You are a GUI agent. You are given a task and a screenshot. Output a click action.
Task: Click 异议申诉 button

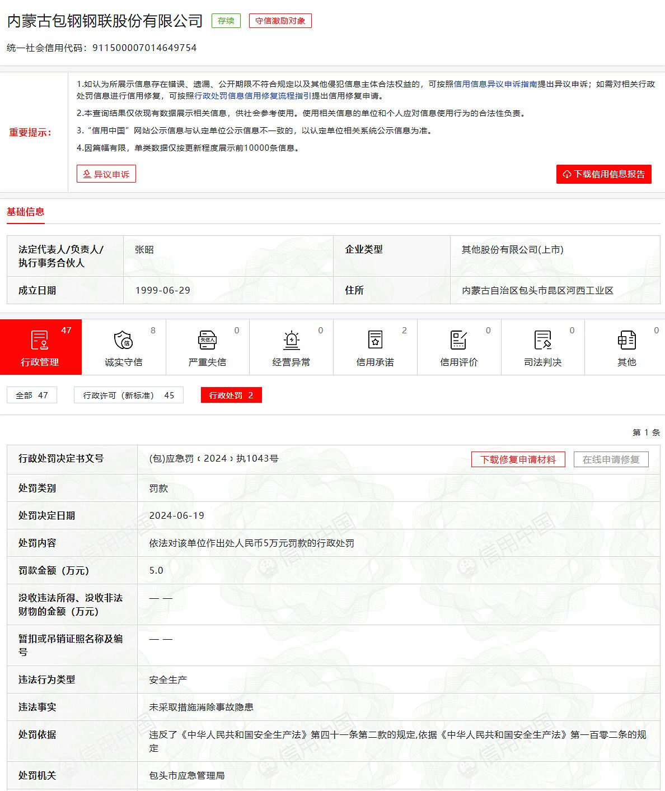click(x=106, y=174)
